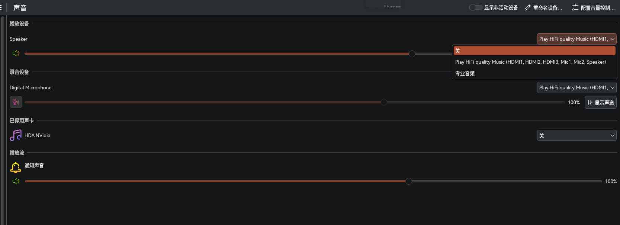Click the rename devices pencil icon
This screenshot has width=620, height=225.
coord(527,8)
